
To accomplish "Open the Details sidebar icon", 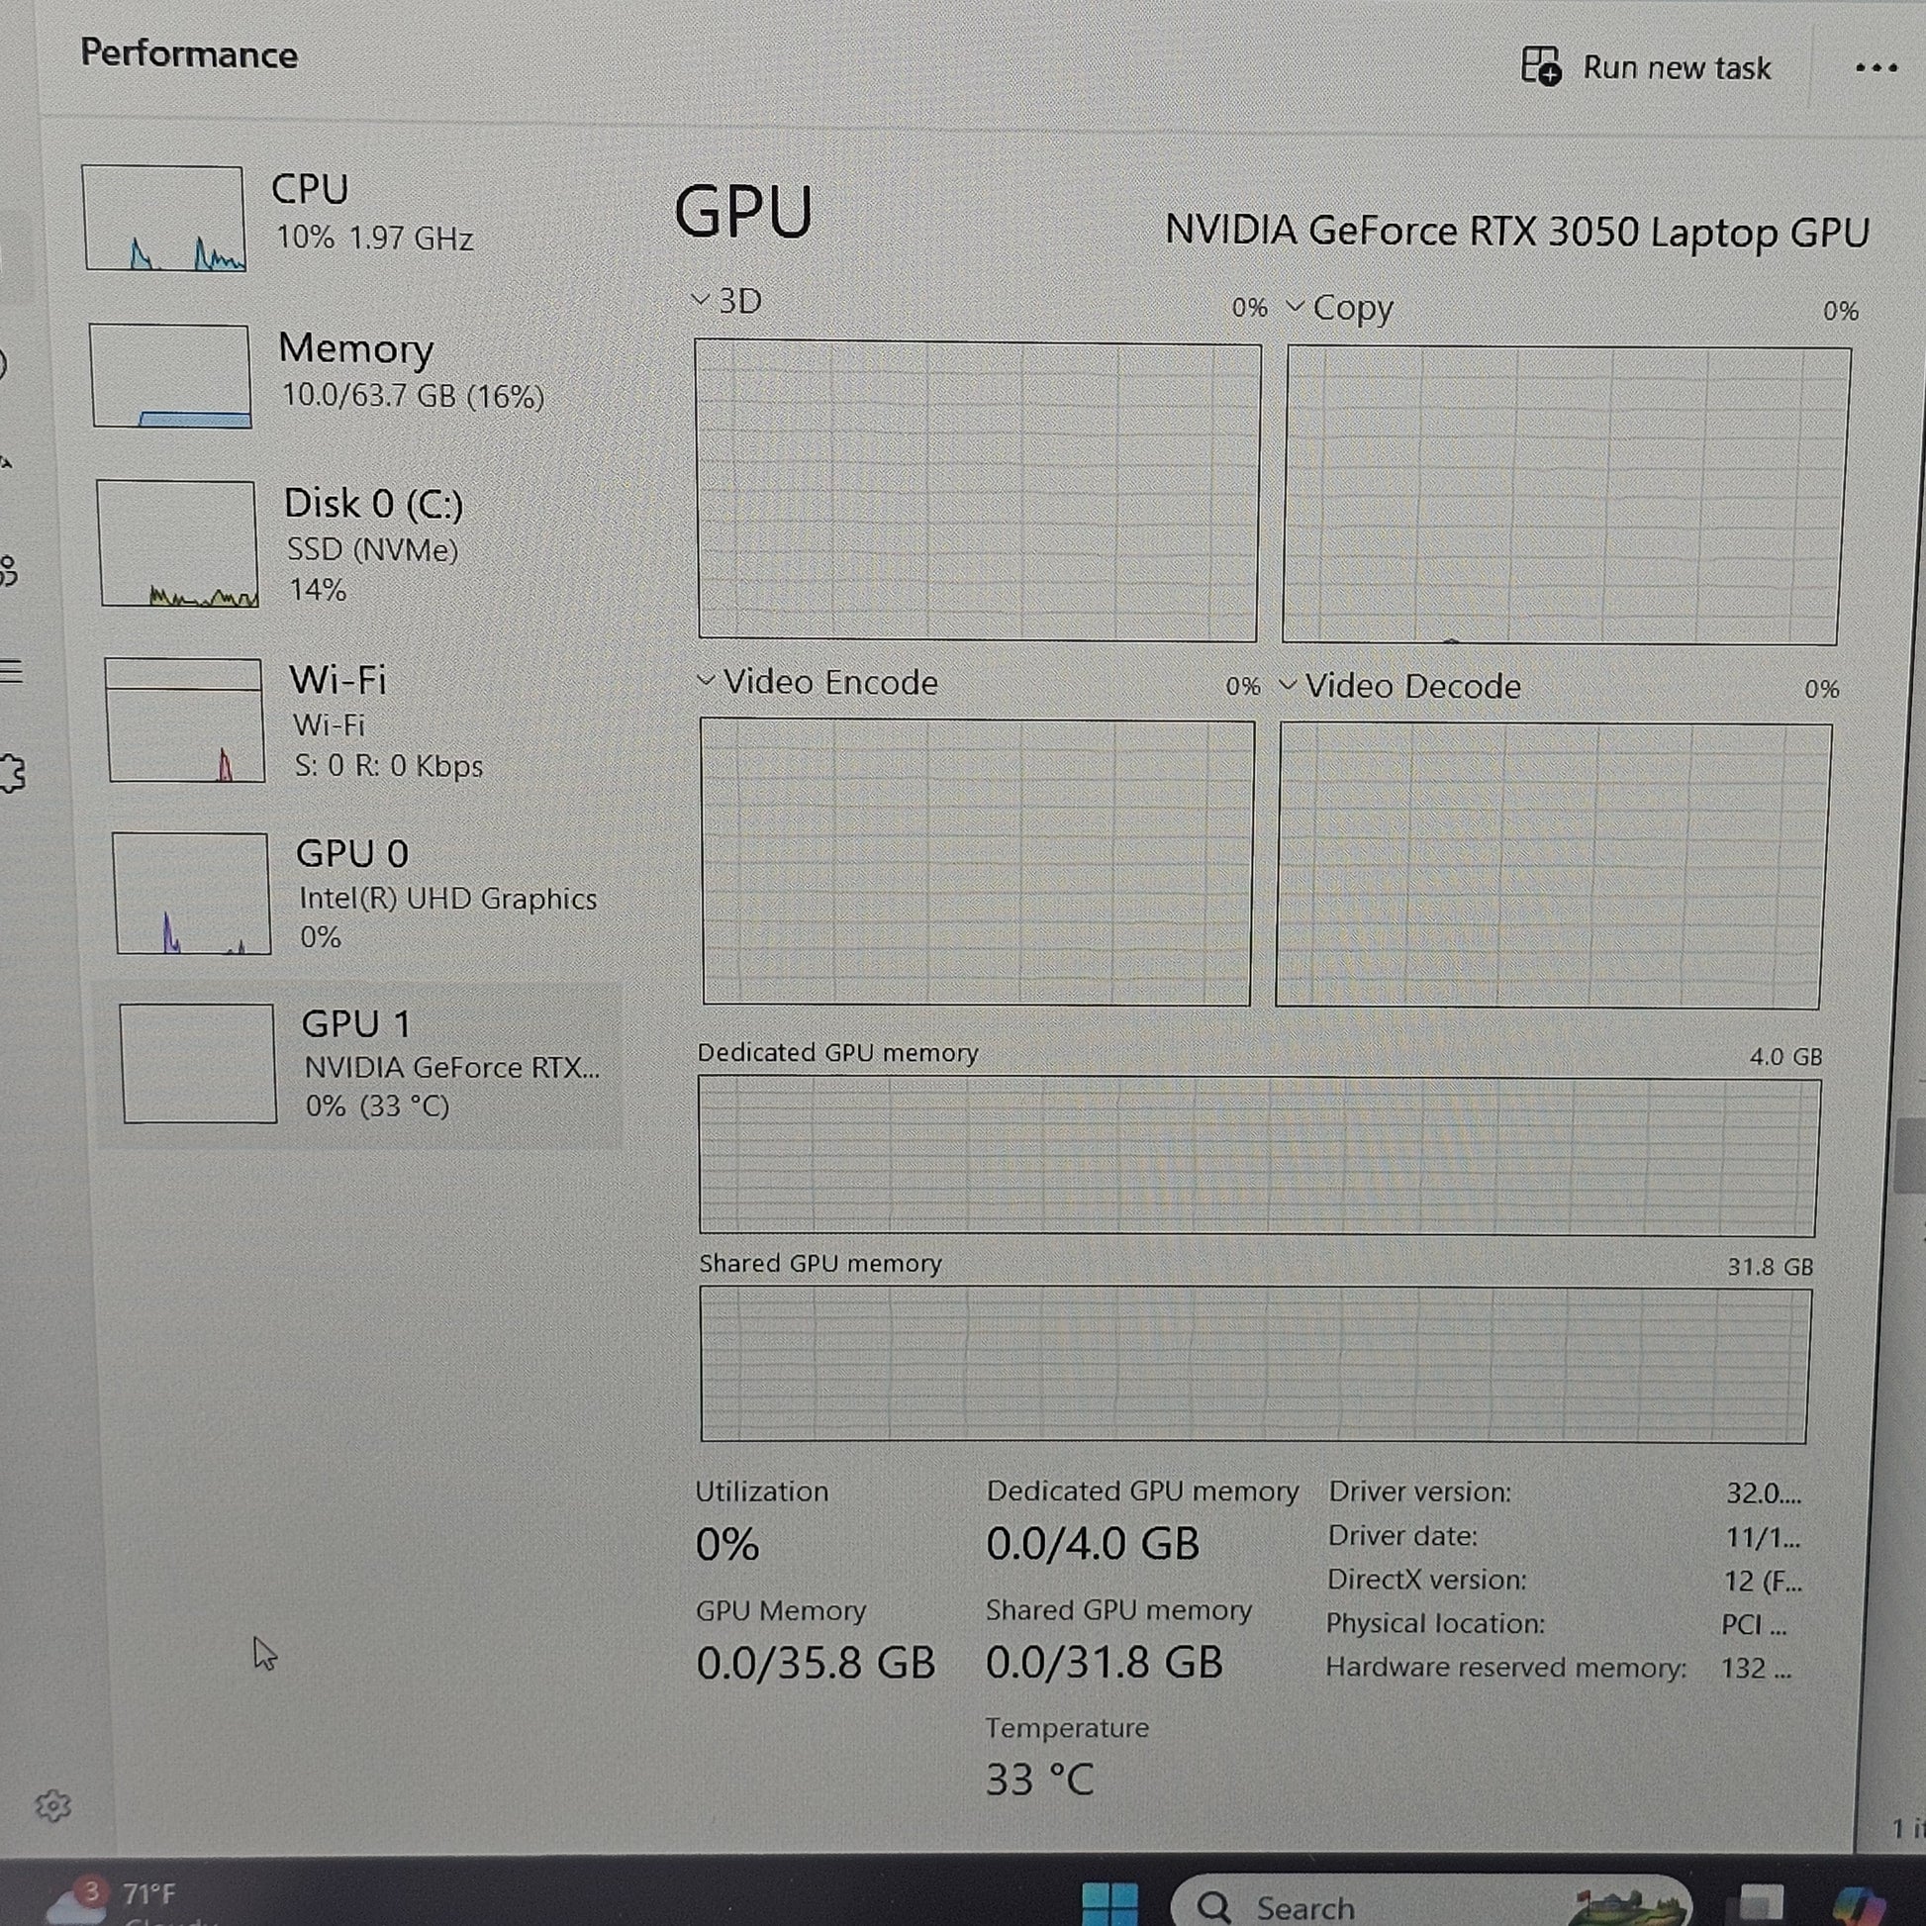I will [x=11, y=671].
